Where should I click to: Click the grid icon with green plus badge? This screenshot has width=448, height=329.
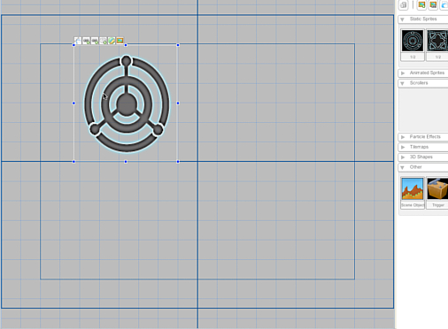click(103, 41)
